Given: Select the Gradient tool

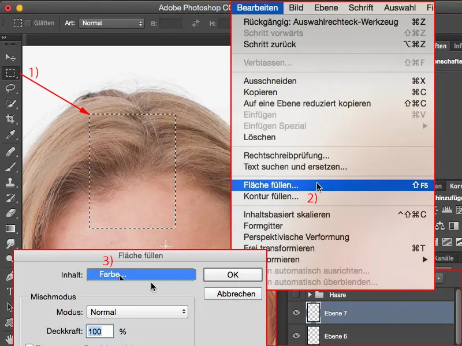Looking at the screenshot, I should point(10,228).
